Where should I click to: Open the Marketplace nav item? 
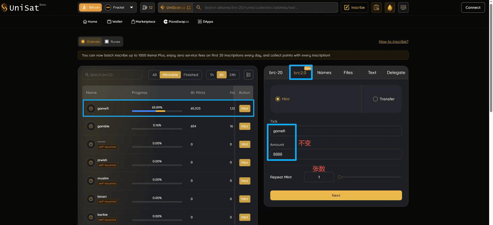point(143,22)
